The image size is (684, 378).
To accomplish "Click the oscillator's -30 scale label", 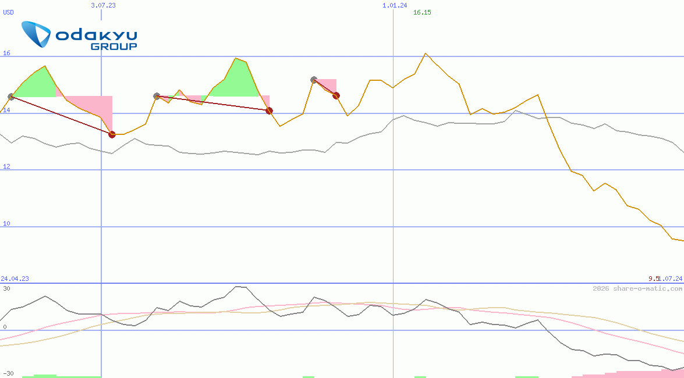I will coord(8,373).
